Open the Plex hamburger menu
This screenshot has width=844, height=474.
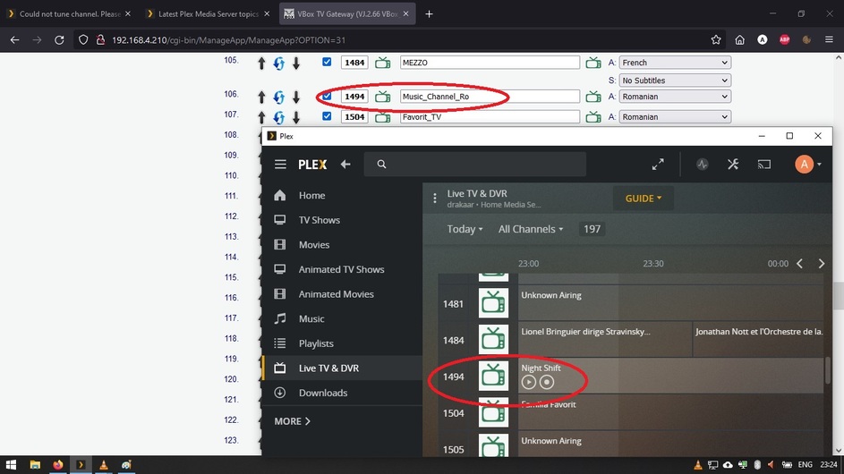click(280, 164)
